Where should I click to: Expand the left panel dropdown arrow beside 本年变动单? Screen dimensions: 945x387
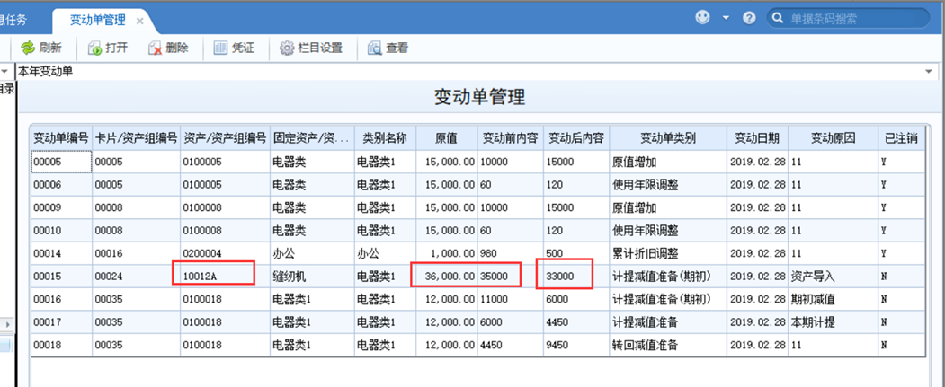[x=5, y=72]
